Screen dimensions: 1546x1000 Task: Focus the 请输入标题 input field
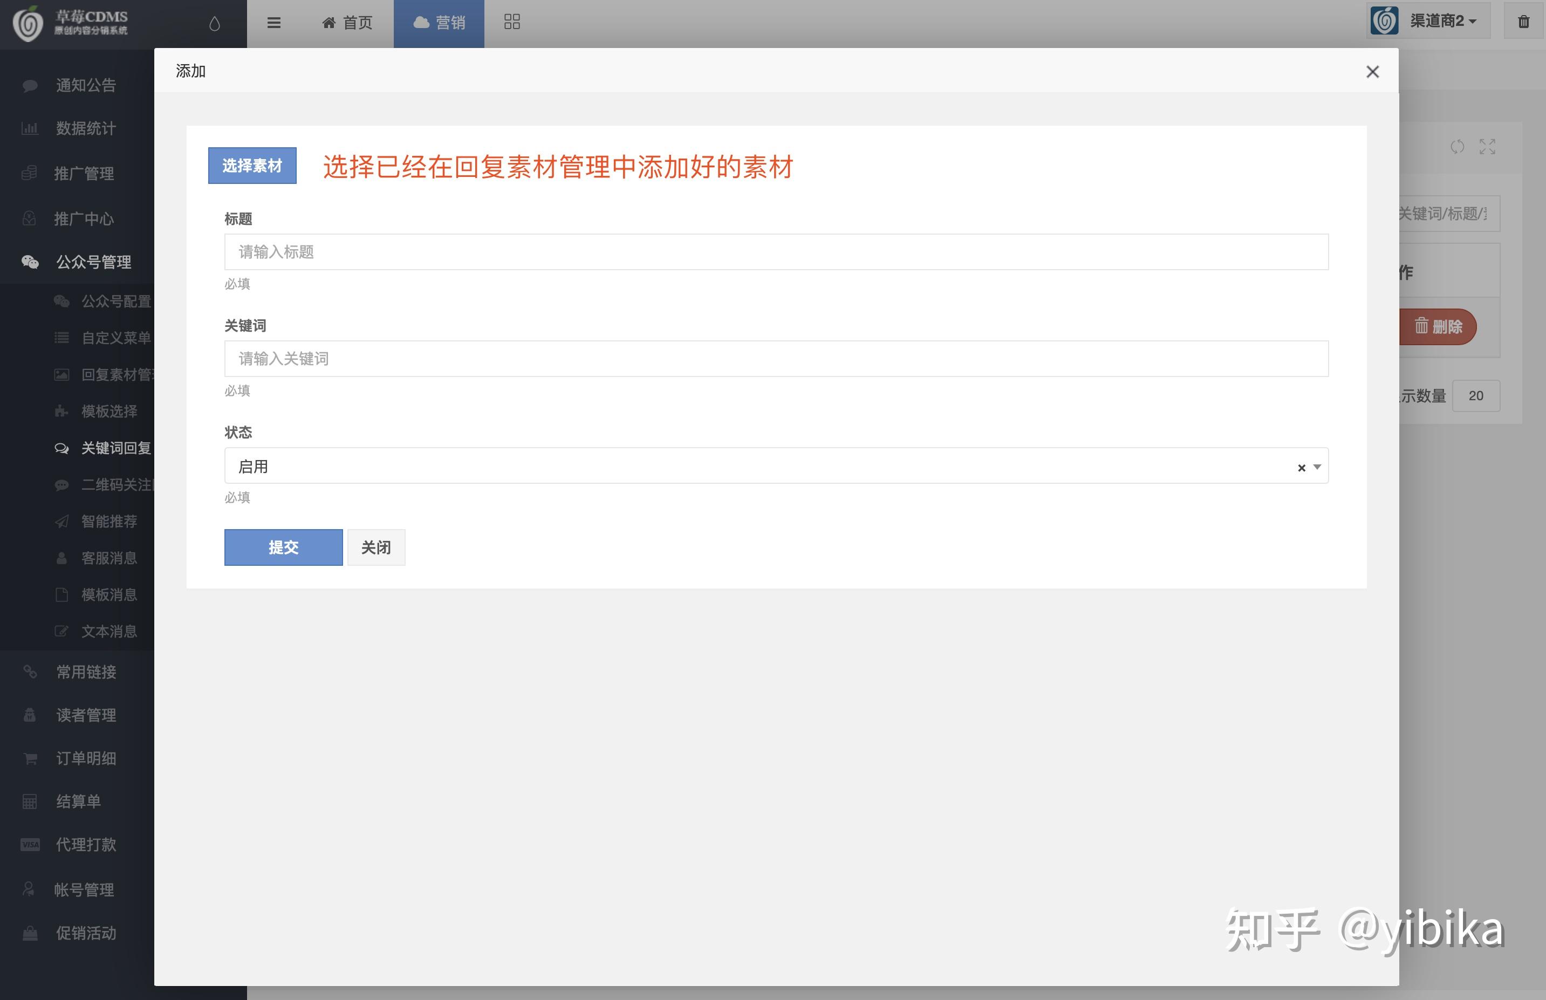click(776, 252)
